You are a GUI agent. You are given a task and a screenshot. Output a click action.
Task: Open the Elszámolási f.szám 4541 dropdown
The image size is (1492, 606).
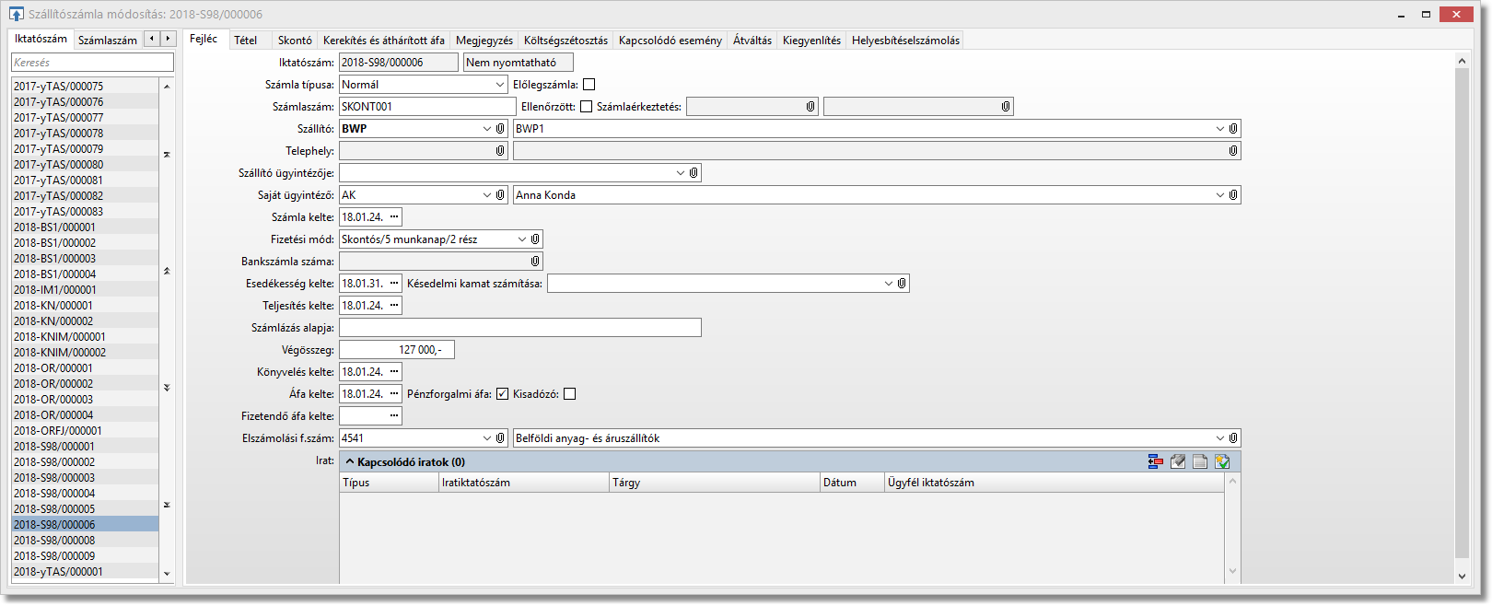[x=487, y=438]
